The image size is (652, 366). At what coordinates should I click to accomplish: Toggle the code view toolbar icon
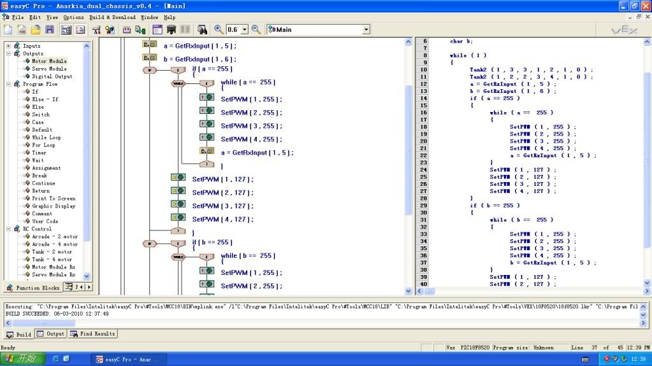[x=80, y=29]
